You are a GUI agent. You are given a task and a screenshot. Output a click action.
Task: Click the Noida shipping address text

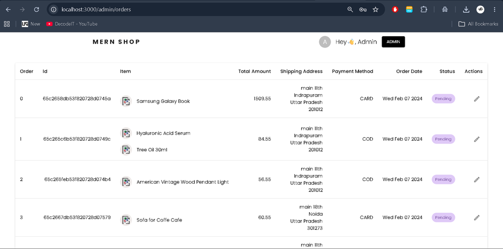tap(316, 214)
